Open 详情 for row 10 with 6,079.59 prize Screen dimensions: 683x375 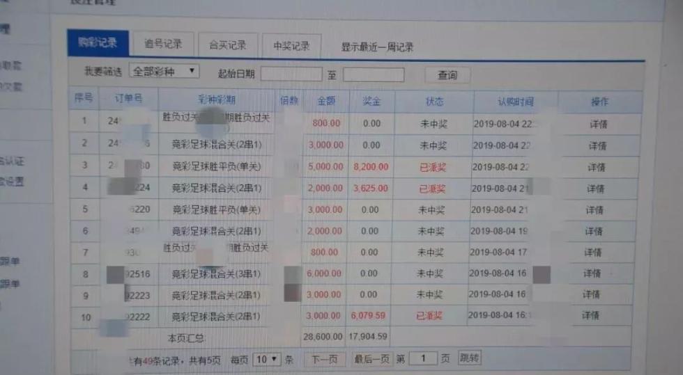pyautogui.click(x=590, y=315)
